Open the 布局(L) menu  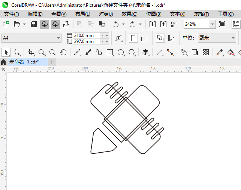(x=83, y=14)
